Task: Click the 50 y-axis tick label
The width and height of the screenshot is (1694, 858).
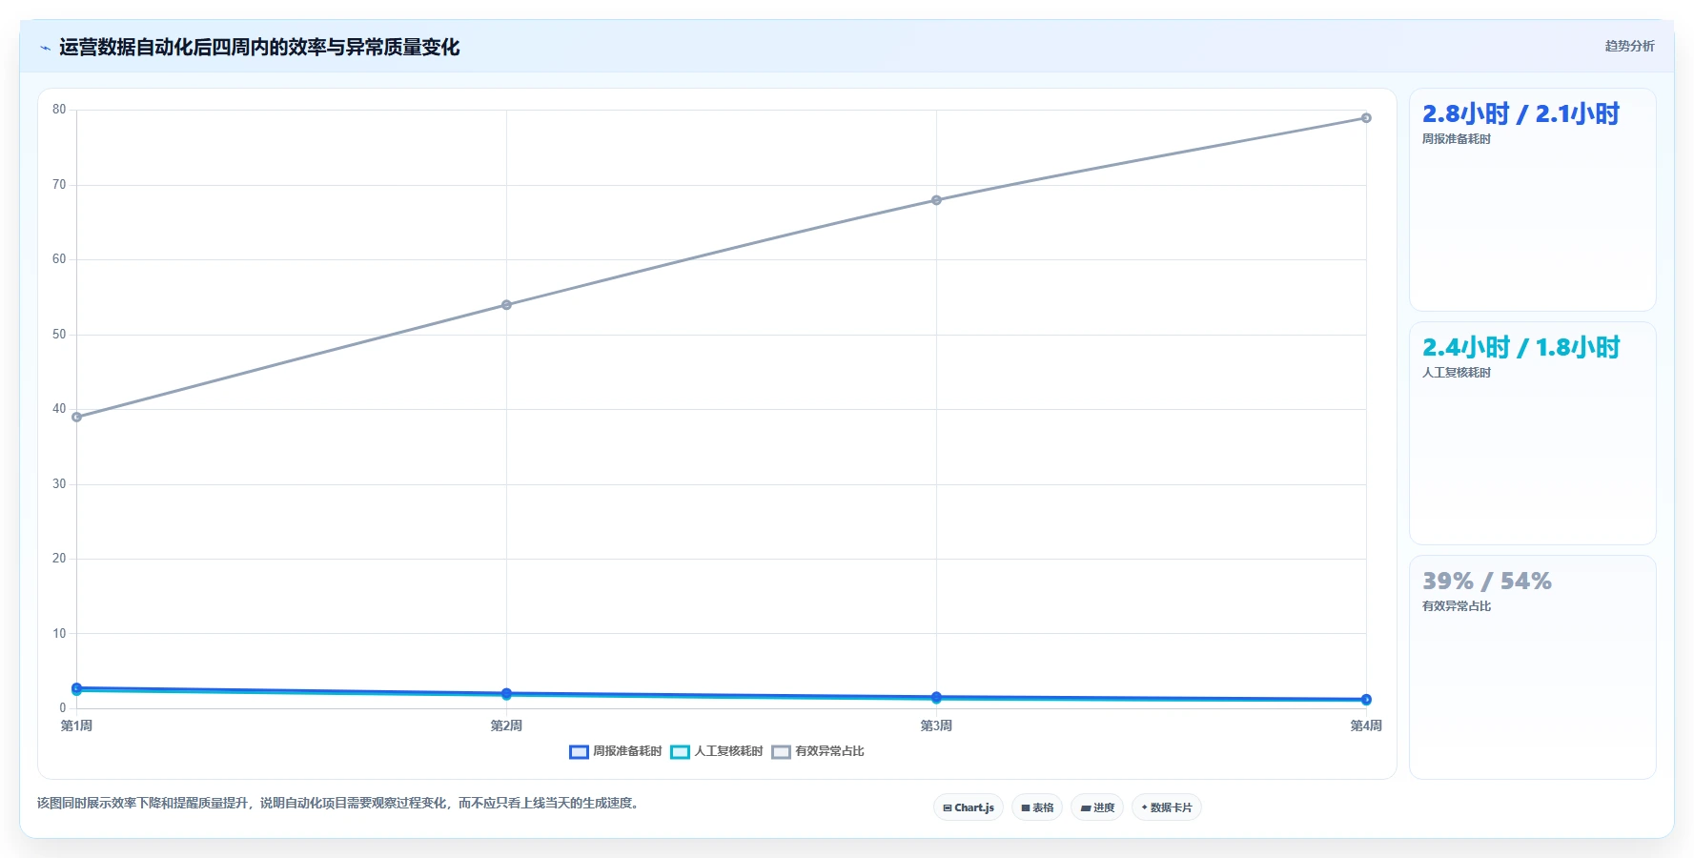Action: (x=59, y=335)
